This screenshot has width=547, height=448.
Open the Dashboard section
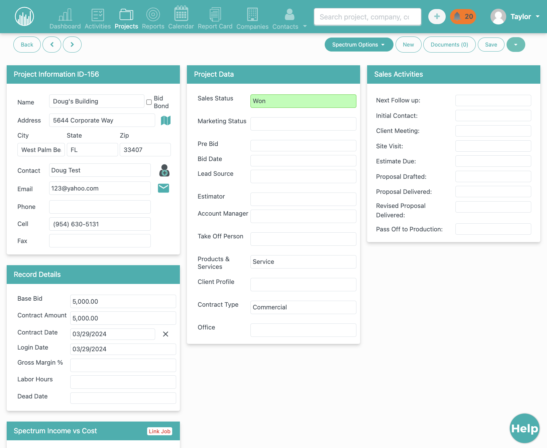[x=65, y=19]
